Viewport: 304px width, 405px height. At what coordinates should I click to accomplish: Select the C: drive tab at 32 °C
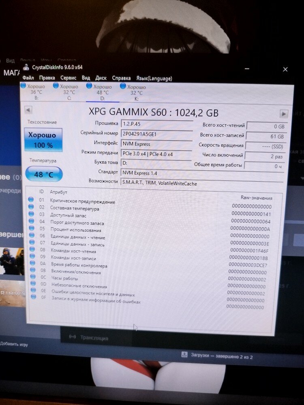click(x=69, y=92)
